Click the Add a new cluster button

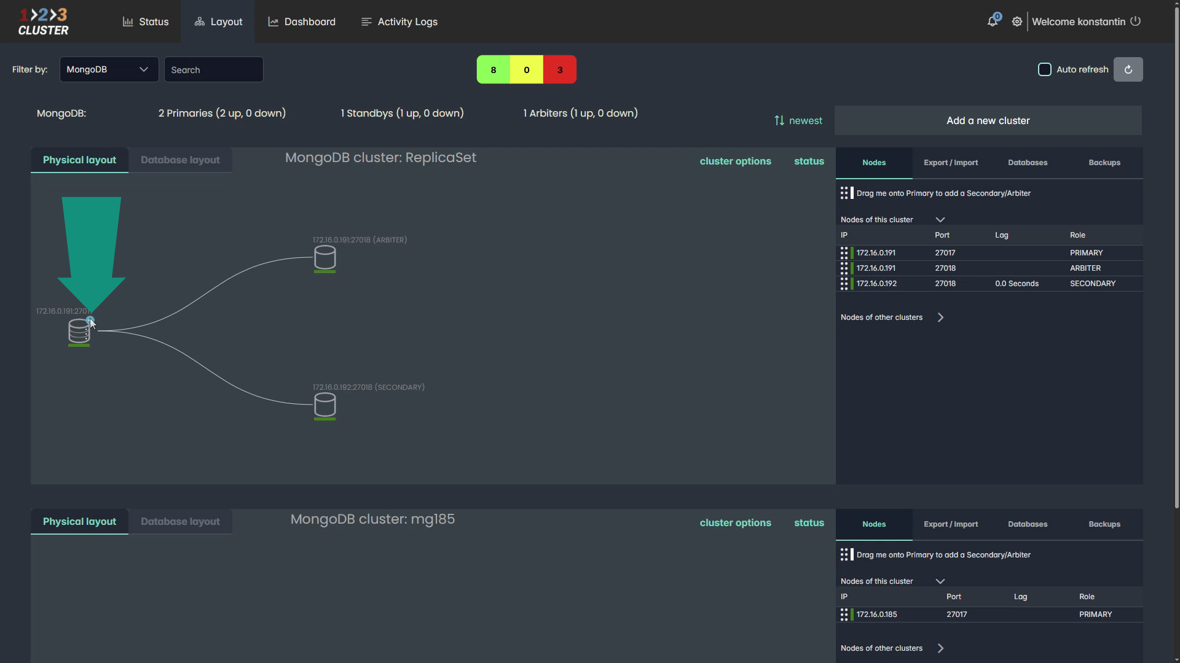click(x=988, y=120)
